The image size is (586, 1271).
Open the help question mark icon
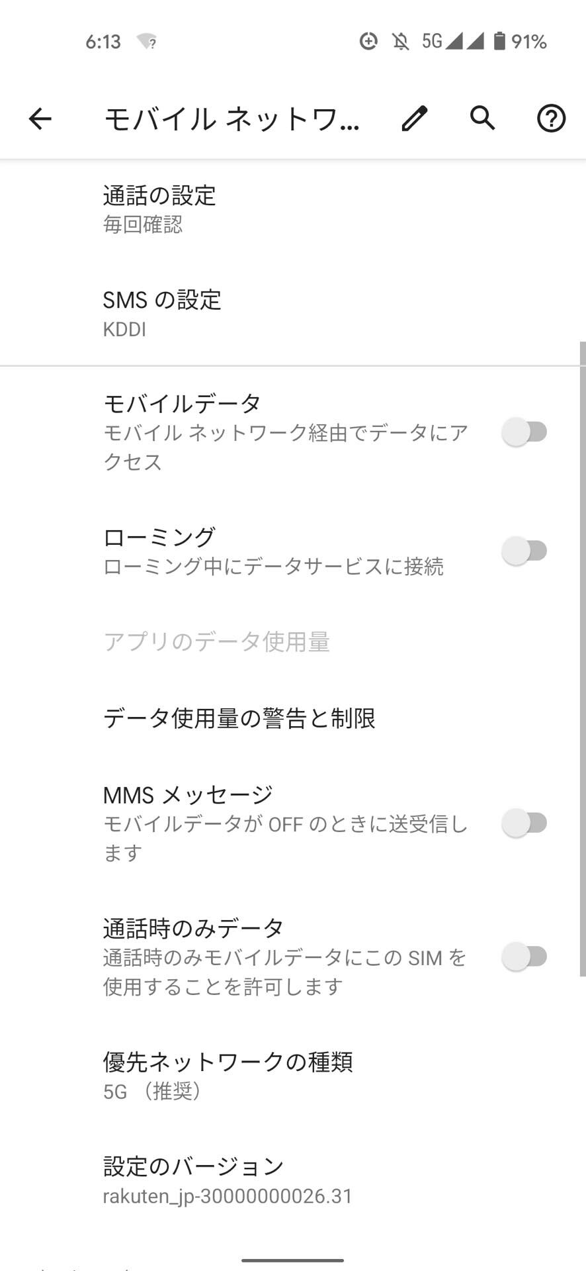[551, 119]
